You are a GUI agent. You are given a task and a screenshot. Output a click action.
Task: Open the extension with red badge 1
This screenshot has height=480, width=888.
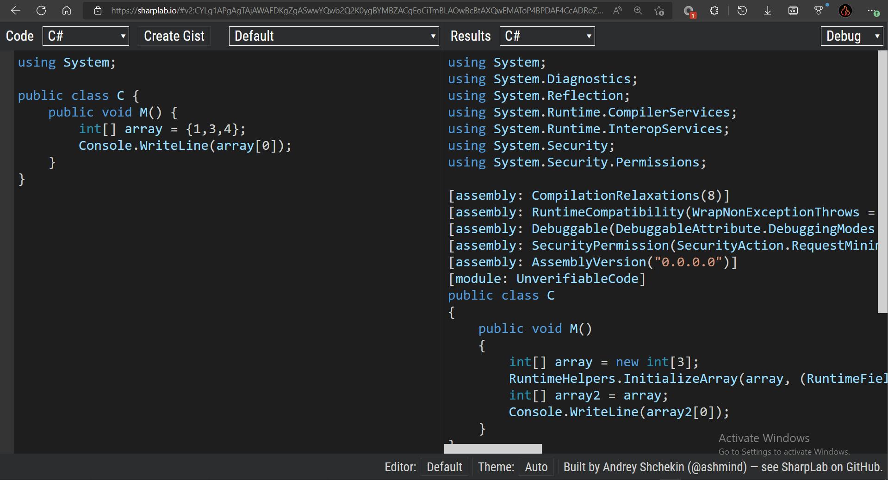689,11
